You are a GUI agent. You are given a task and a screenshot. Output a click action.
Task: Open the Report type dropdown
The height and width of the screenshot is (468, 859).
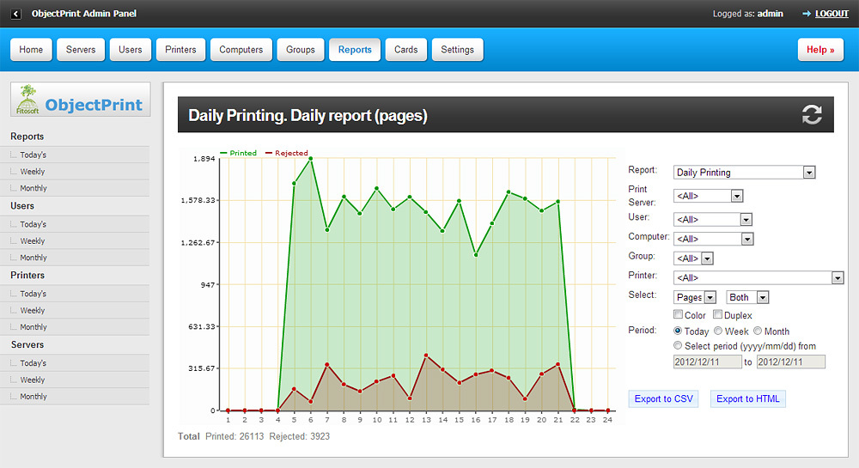[x=744, y=173]
